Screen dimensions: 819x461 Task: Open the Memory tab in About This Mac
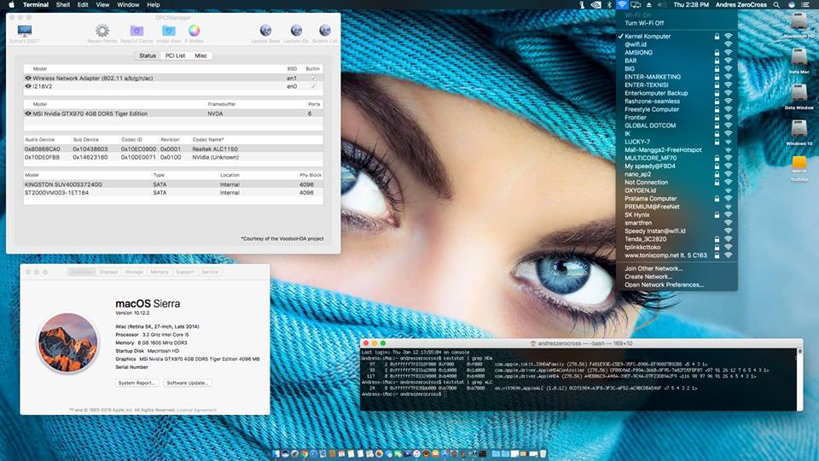pos(160,271)
